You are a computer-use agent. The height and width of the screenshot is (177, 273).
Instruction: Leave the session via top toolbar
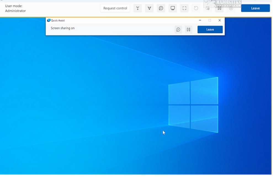coord(255,8)
